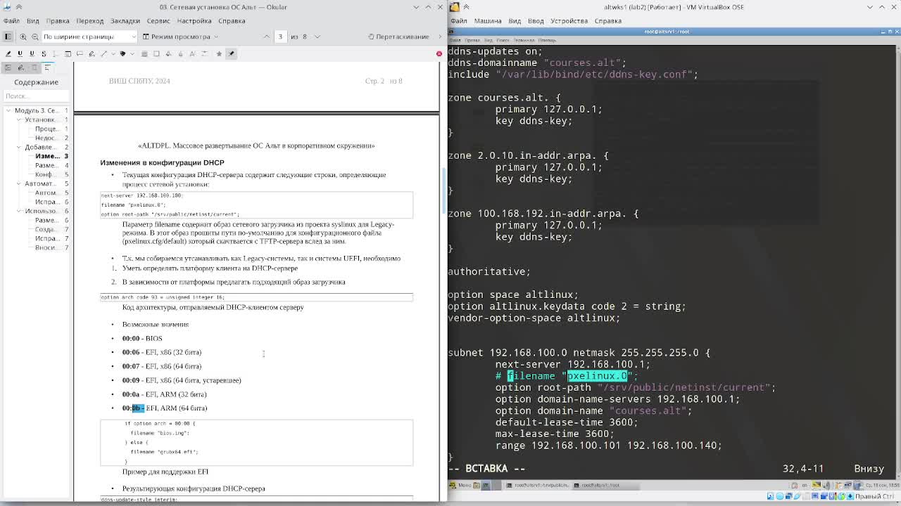Click the guest clock in the panel

(881, 485)
